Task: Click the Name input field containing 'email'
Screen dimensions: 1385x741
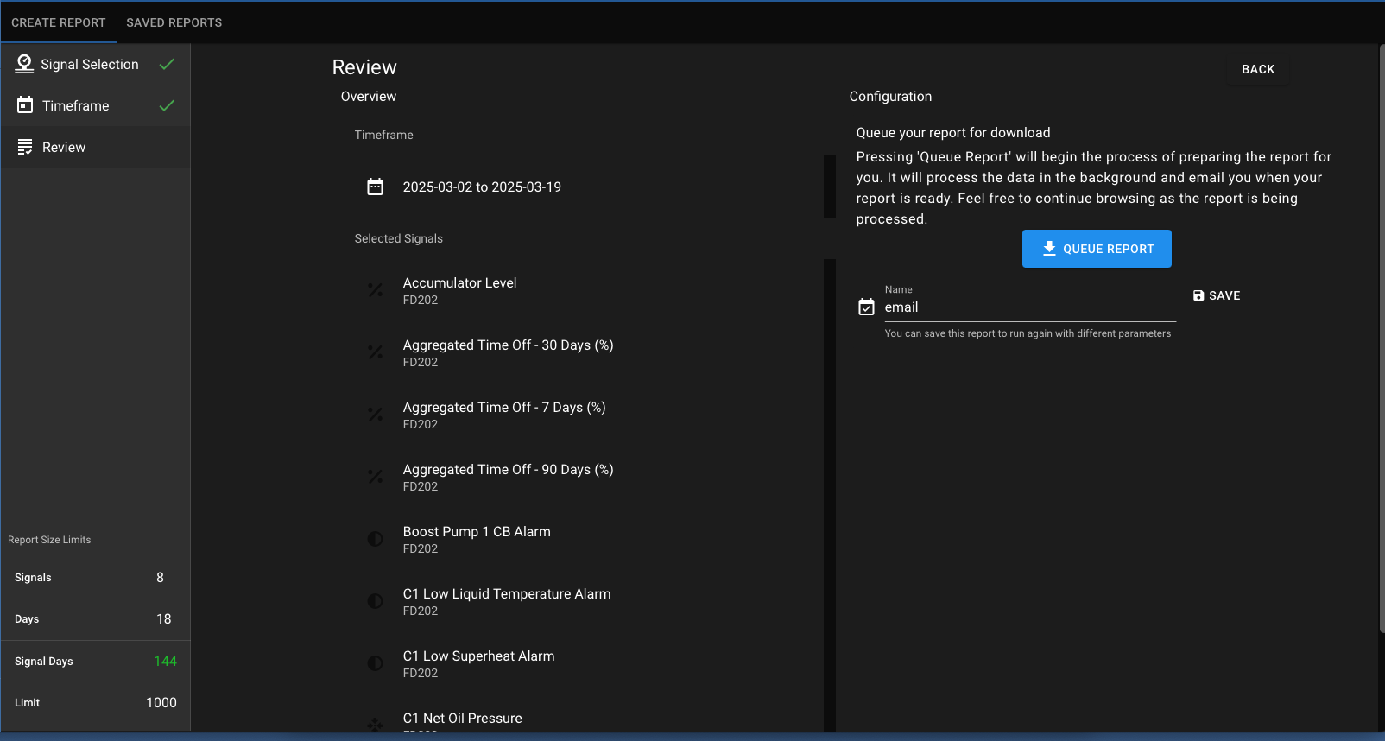Action: coord(1028,307)
